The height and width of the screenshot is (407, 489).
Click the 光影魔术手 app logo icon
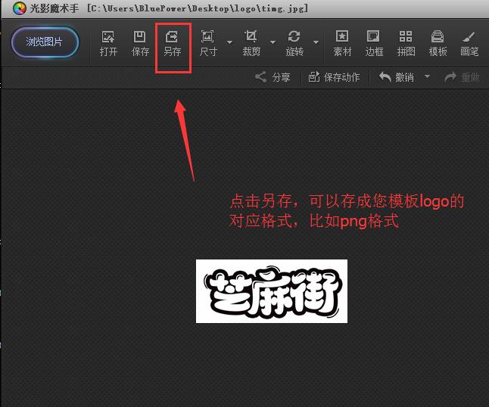(20, 9)
